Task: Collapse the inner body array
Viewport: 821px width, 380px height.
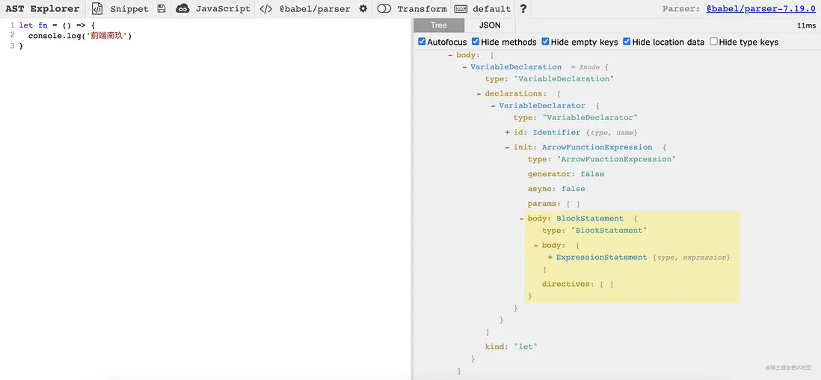Action: click(x=535, y=245)
